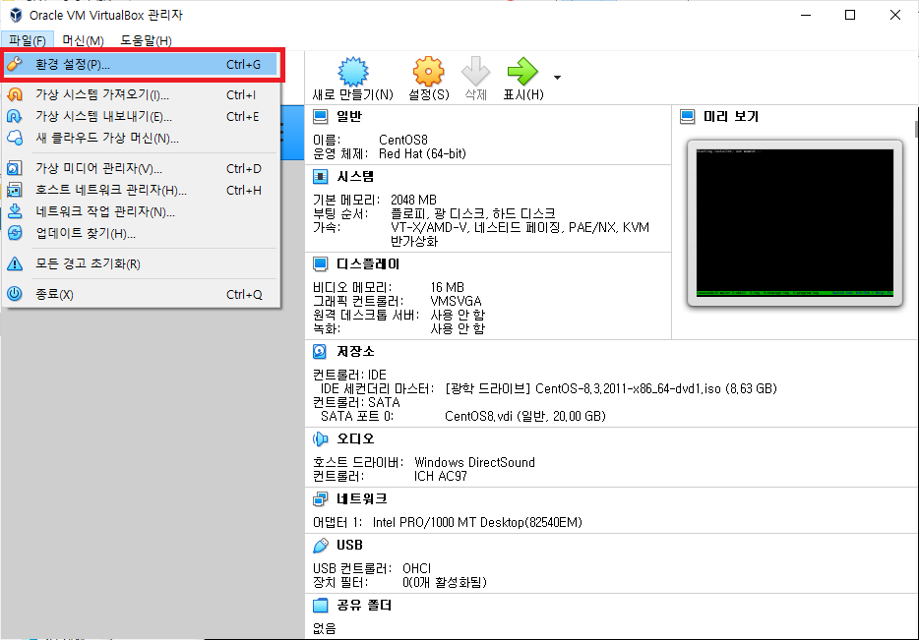The image size is (919, 640).
Task: Click the USB section plug icon
Action: (x=320, y=546)
